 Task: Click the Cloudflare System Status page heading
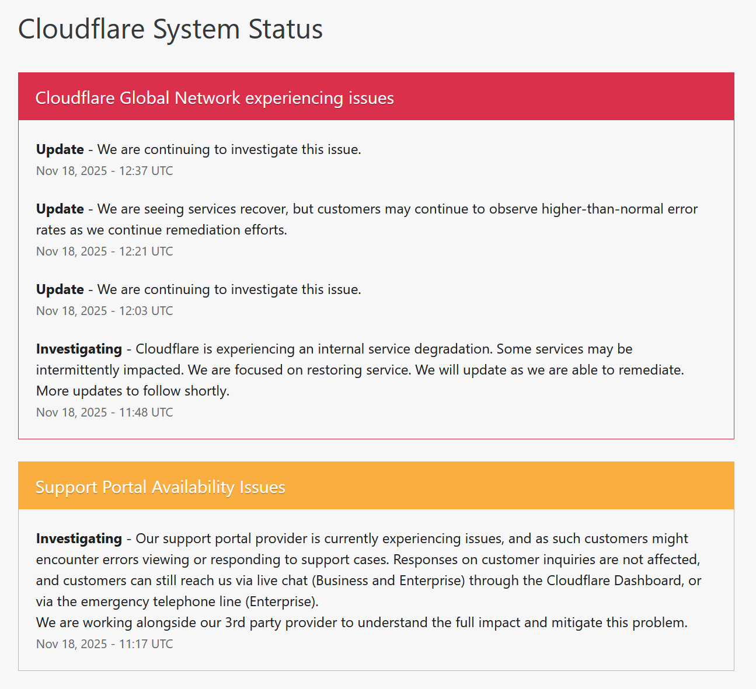click(170, 29)
